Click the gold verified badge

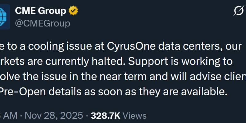73,11
